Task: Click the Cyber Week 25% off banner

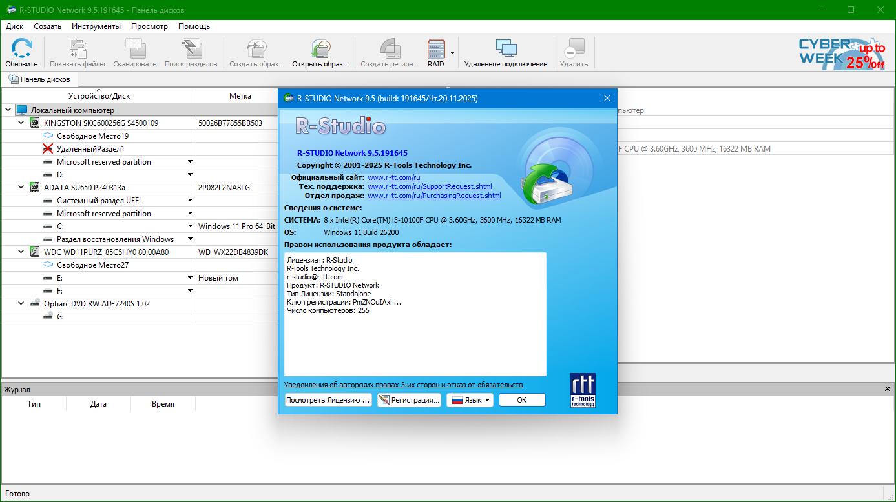Action: coord(841,53)
